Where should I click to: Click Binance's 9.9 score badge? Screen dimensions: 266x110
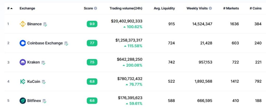click(92, 24)
